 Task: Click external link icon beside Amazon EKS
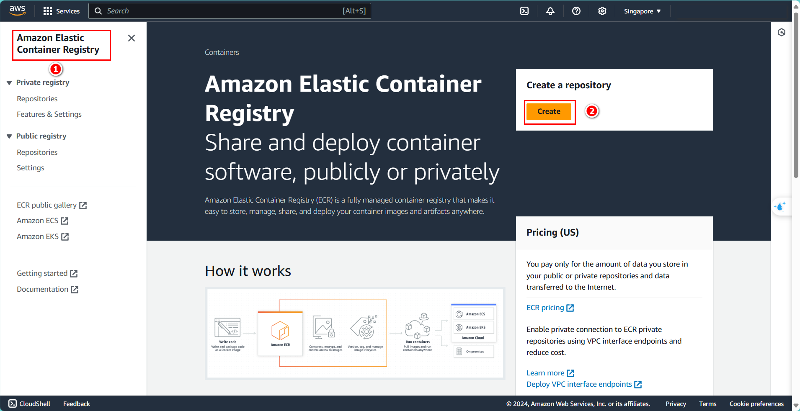pos(65,237)
